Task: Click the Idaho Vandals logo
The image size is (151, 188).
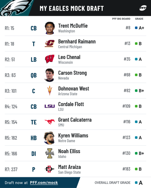Action: coord(50,153)
